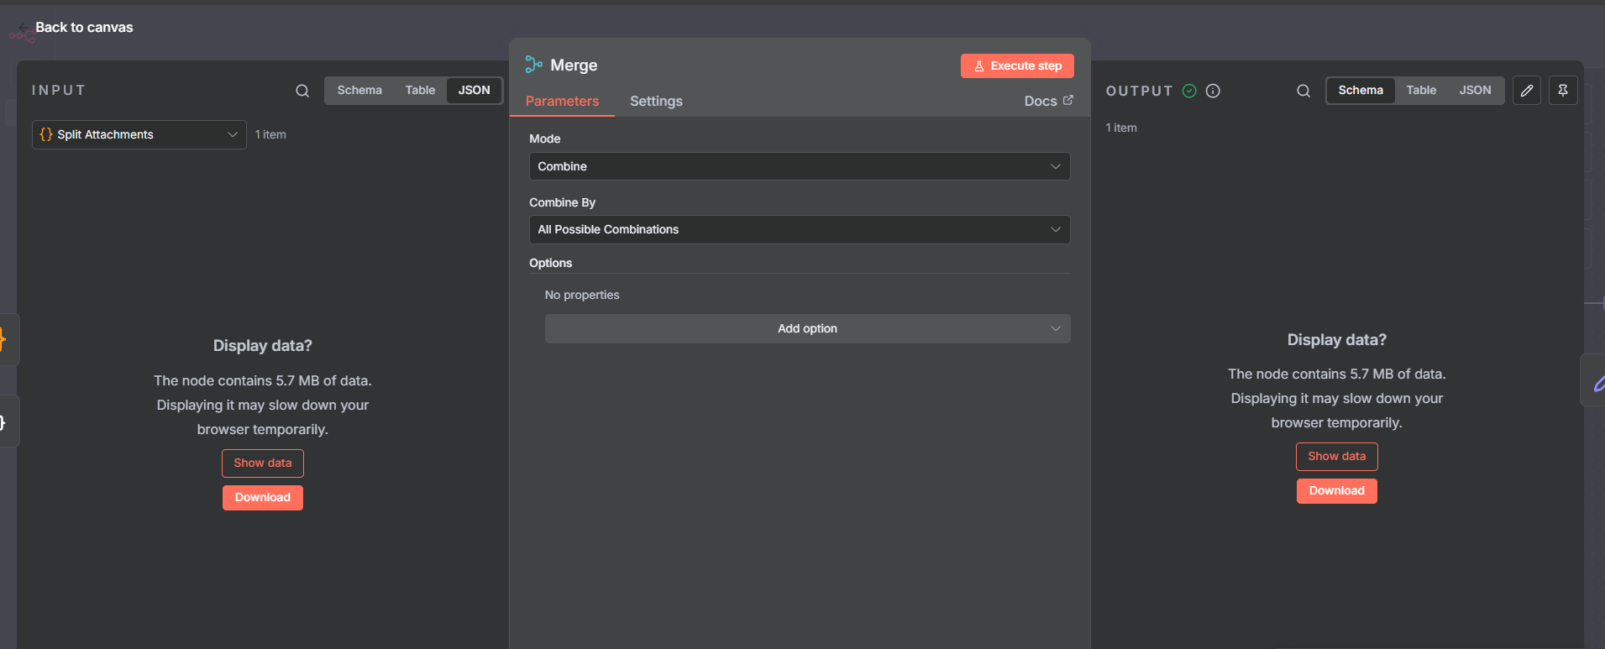Click the Execute step button
The image size is (1605, 649).
[1017, 66]
